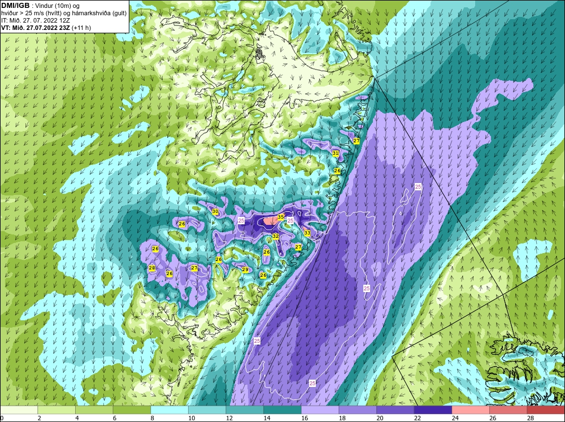Pick the 20–22 purple legend swatch

click(x=395, y=410)
